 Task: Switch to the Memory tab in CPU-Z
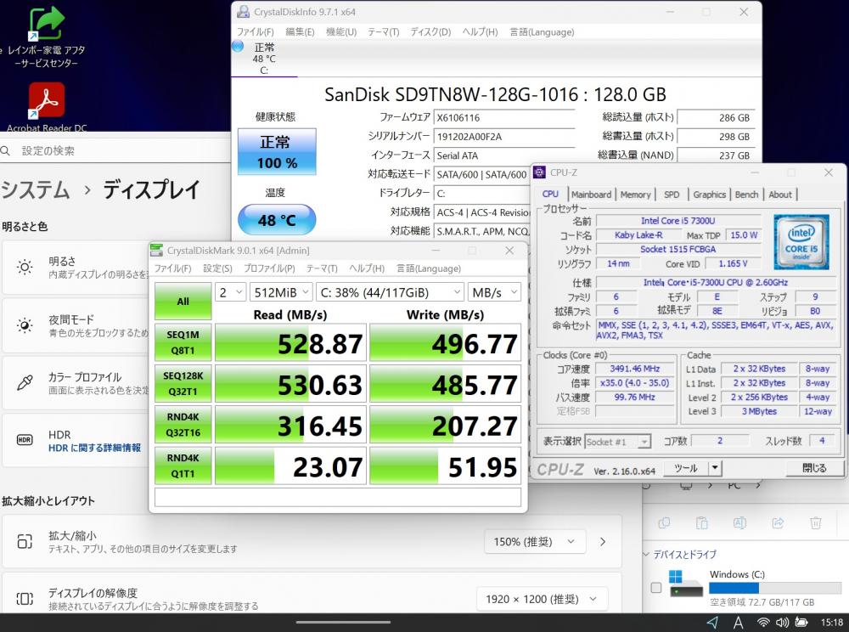(635, 195)
